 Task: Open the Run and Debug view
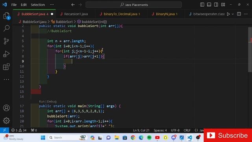pos(6,54)
